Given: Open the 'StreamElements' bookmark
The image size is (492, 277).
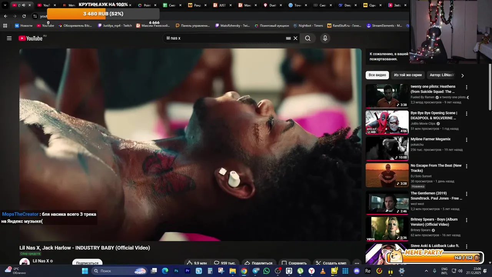Looking at the screenshot, I should click(384, 26).
